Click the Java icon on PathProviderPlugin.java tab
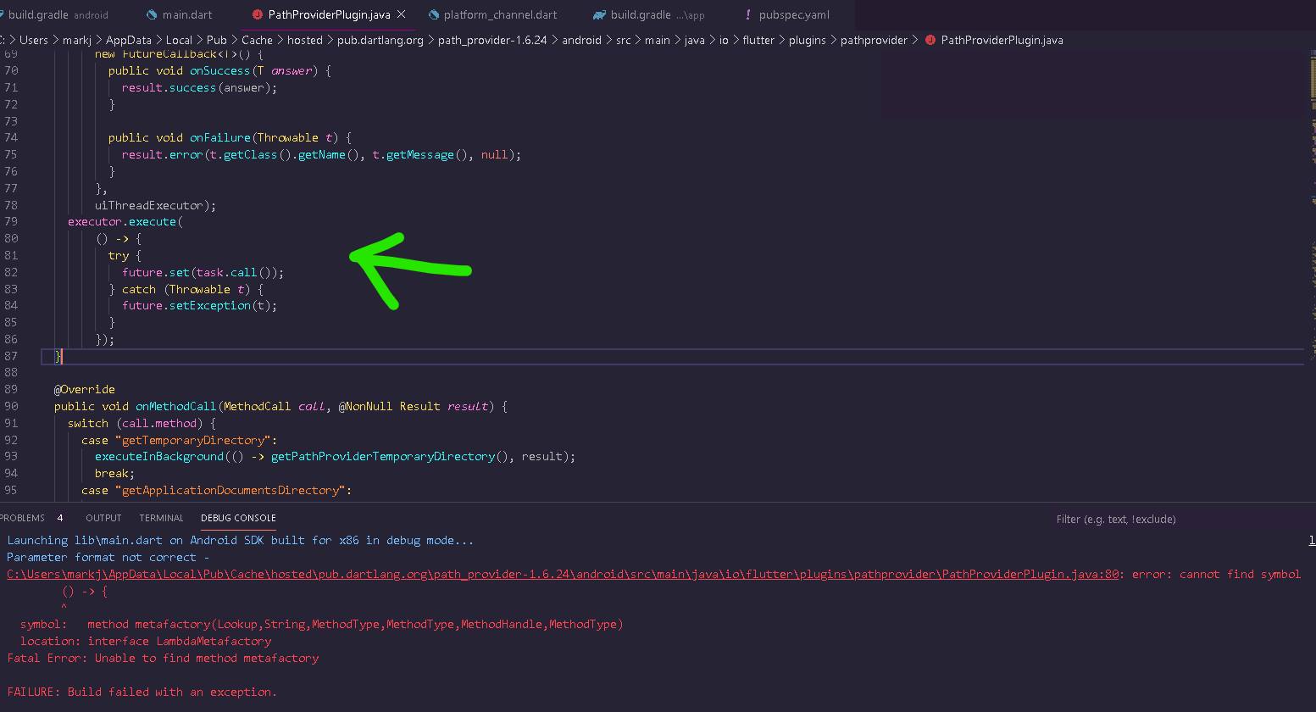The image size is (1316, 712). (x=257, y=15)
